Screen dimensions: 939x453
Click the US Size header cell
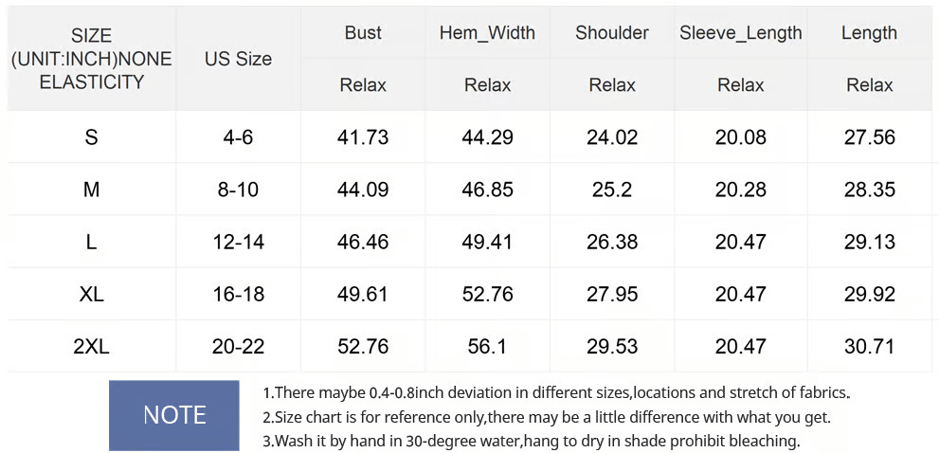[x=238, y=59]
